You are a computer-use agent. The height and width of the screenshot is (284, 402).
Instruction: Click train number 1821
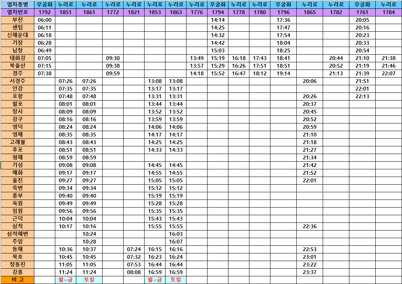[134, 12]
